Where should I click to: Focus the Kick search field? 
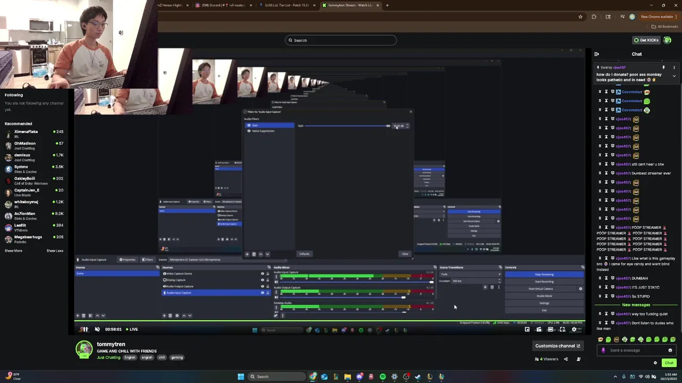[x=341, y=40]
